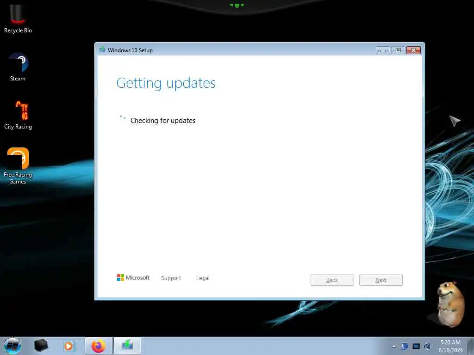Click the rightmost round tray icon
Screen dimensions: 474x355
pos(427,346)
